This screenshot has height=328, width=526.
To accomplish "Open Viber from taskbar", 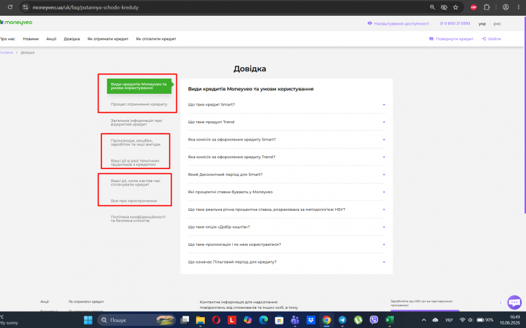I will tap(374, 320).
